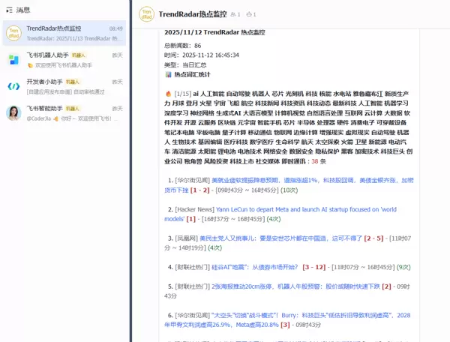Click the 机器人 tag on 开发者小助手

pos(72,82)
